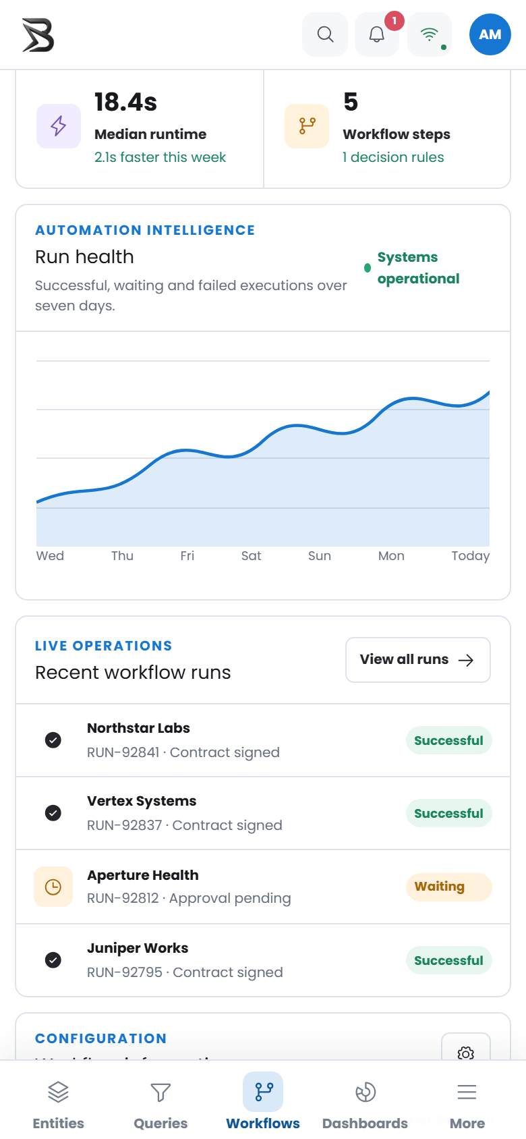
Task: Check the Wi-Fi connection status icon
Action: tap(430, 34)
